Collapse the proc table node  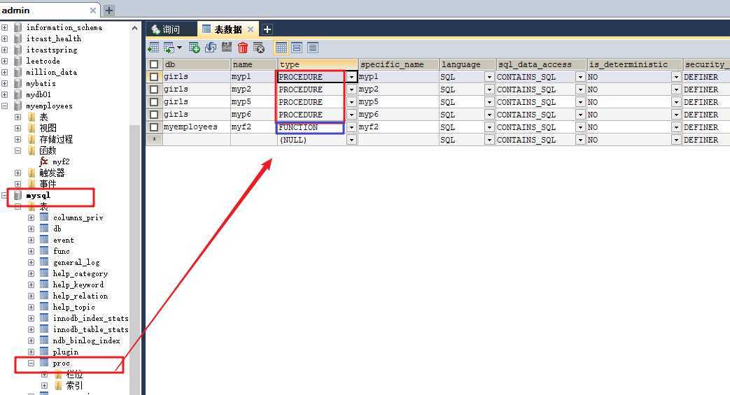point(31,363)
